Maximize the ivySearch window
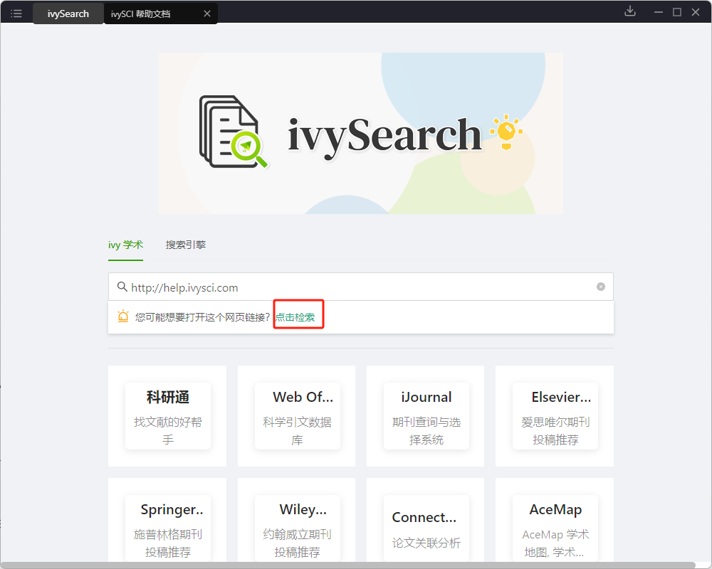The height and width of the screenshot is (569, 712). [676, 12]
